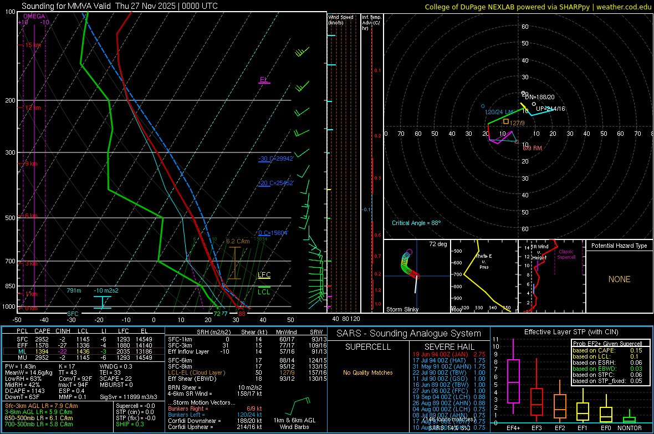Click the magenta OMEGA label

(34, 16)
